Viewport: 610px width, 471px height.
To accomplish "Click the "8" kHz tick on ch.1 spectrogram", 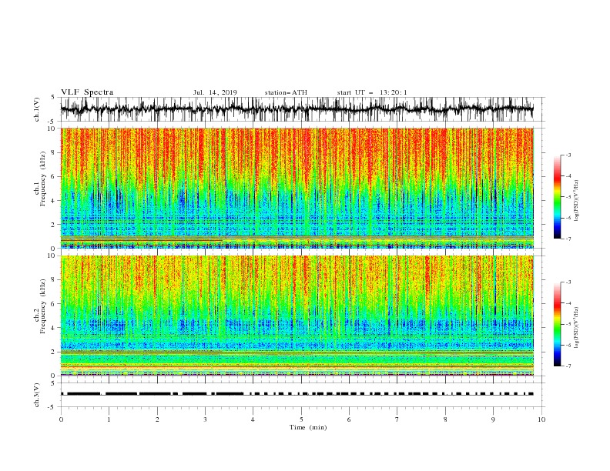I will [x=55, y=152].
